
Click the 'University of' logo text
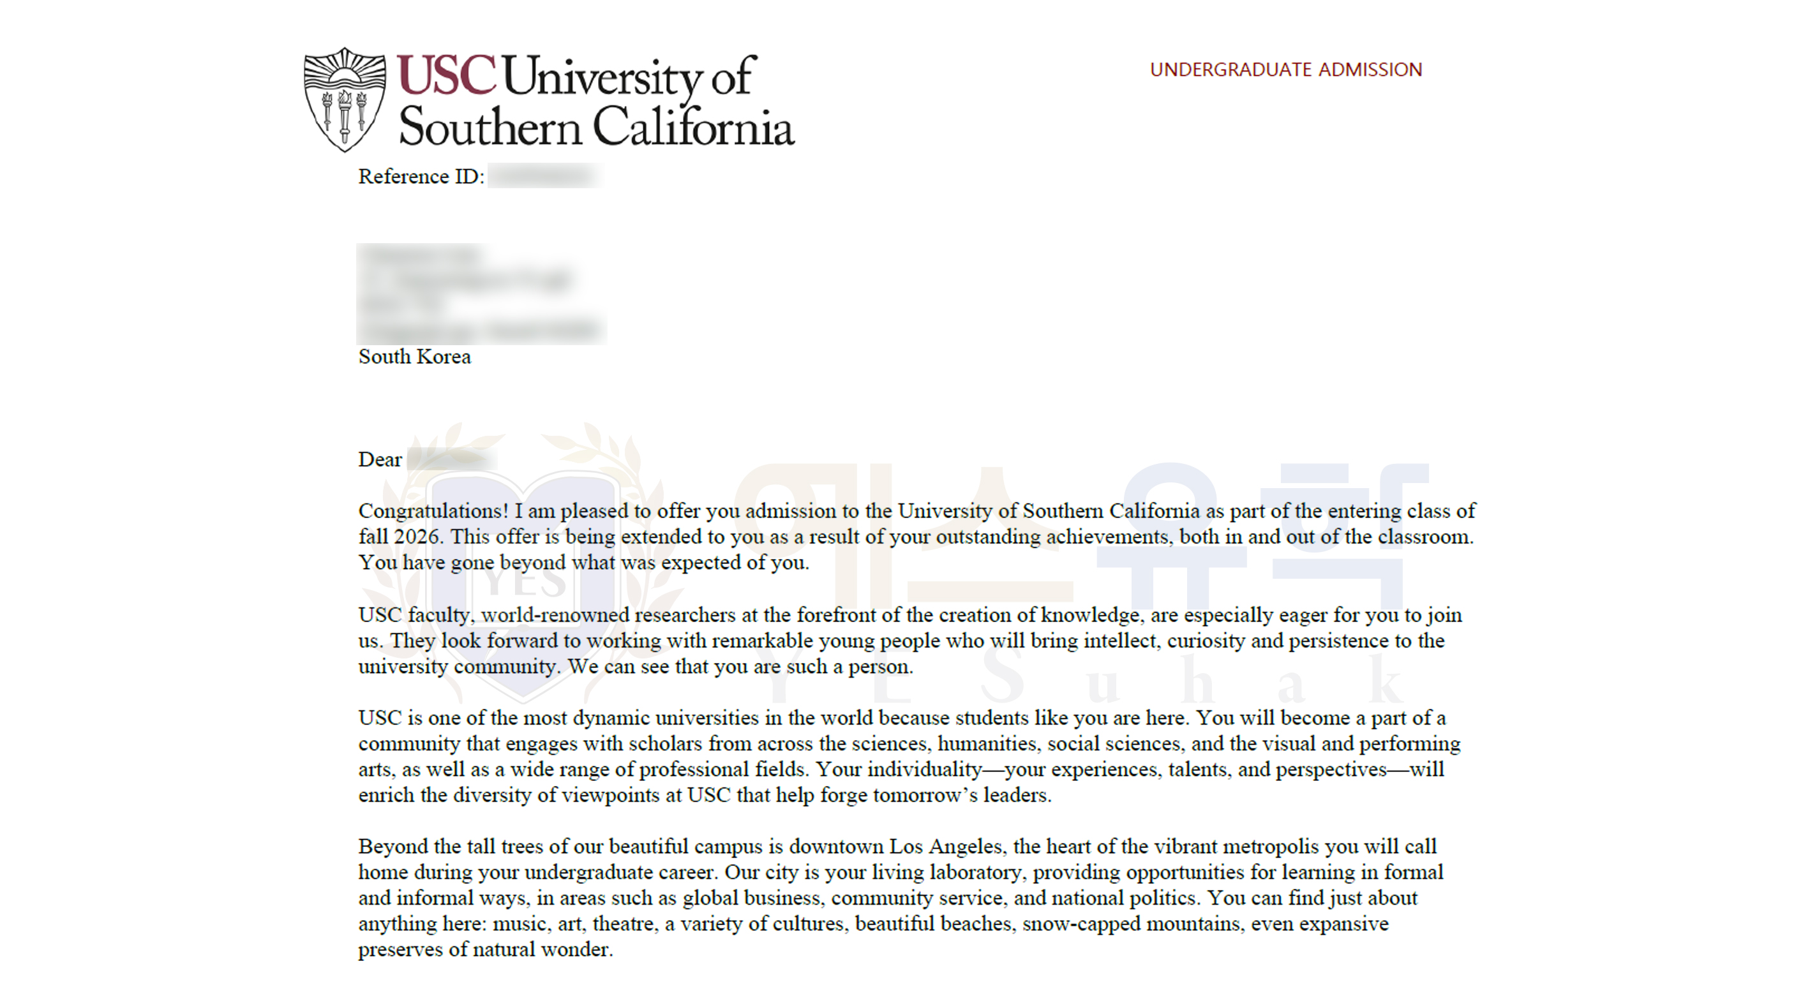629,77
